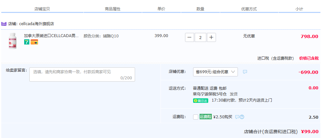Open the product title 加拿大原装进口CELLCADA男...
Image resolution: width=323 pixels, height=138 pixels.
point(51,36)
